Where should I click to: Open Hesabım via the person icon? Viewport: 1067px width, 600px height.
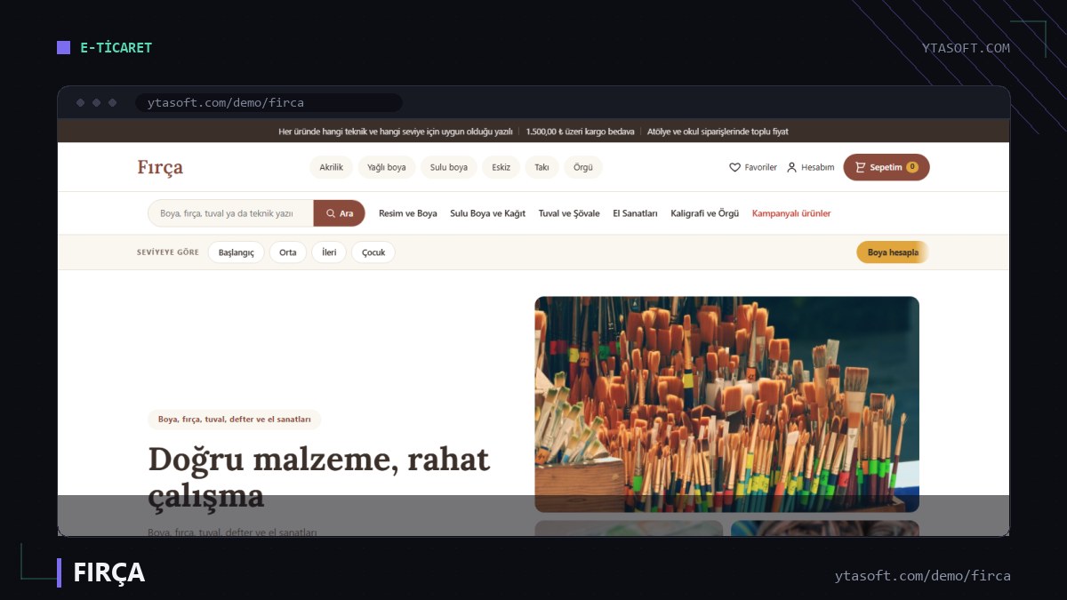pos(791,167)
